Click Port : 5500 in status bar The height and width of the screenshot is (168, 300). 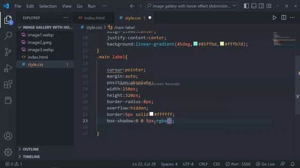coord(238,164)
